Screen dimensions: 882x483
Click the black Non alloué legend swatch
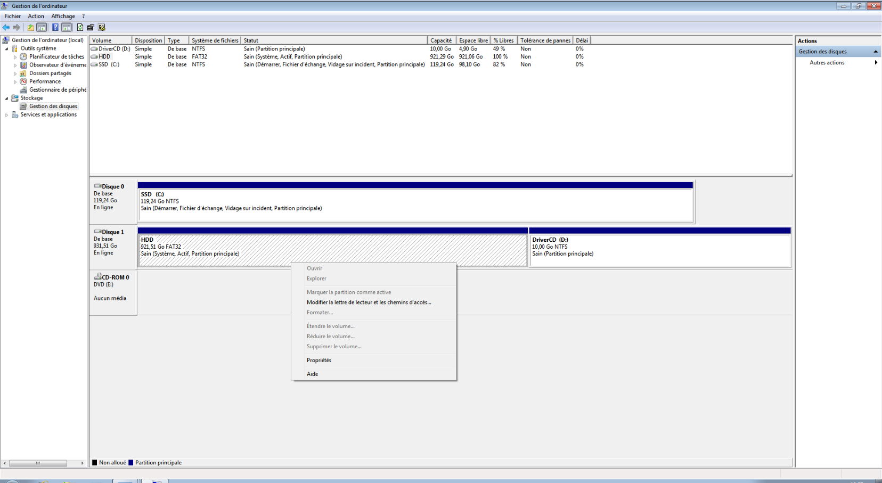(95, 463)
